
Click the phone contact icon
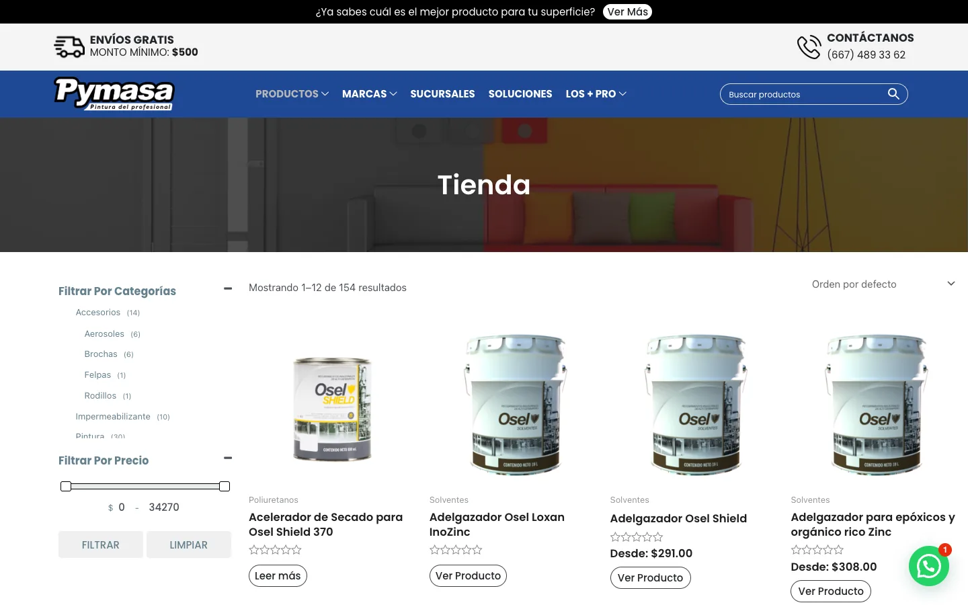[x=809, y=47]
